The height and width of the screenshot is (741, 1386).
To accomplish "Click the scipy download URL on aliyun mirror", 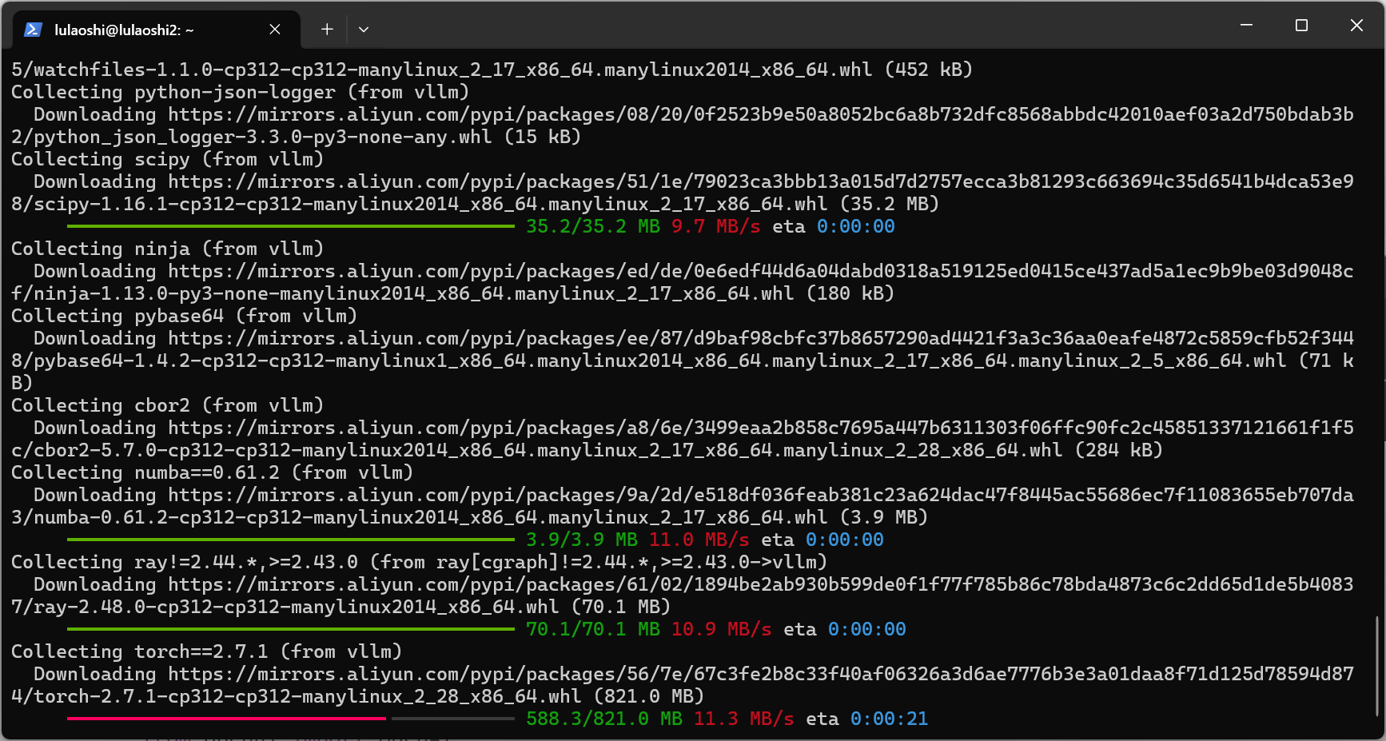I will 761,182.
